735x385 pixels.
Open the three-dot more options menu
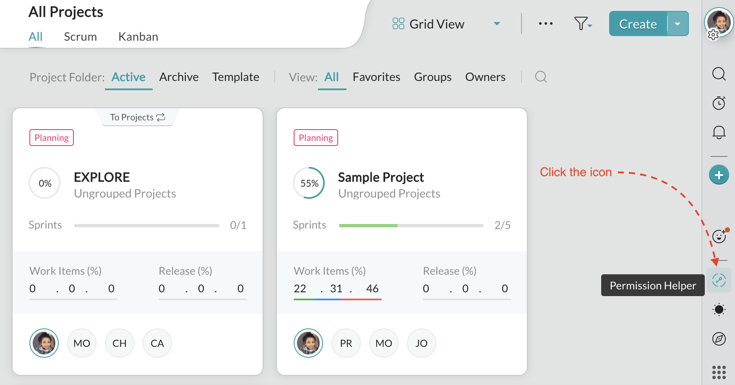coord(545,24)
